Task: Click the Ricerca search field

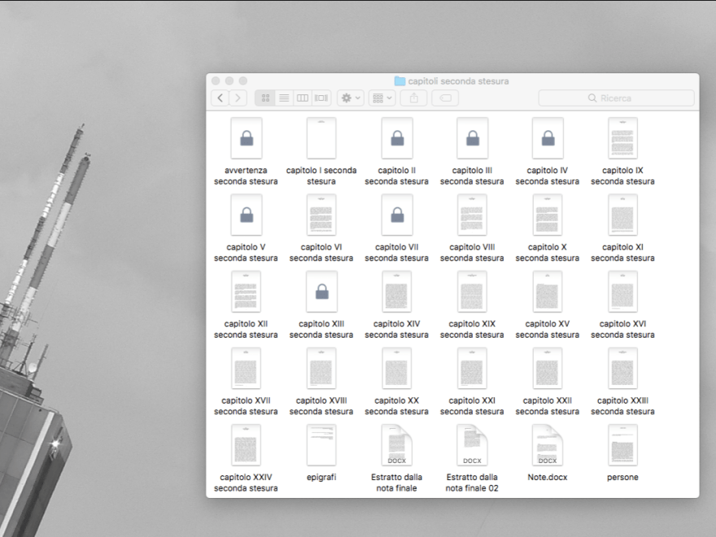Action: (616, 98)
